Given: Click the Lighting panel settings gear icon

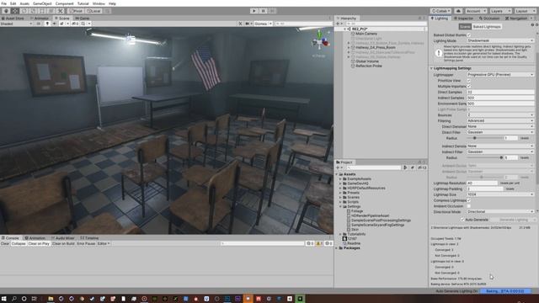Looking at the screenshot, I should [537, 25].
